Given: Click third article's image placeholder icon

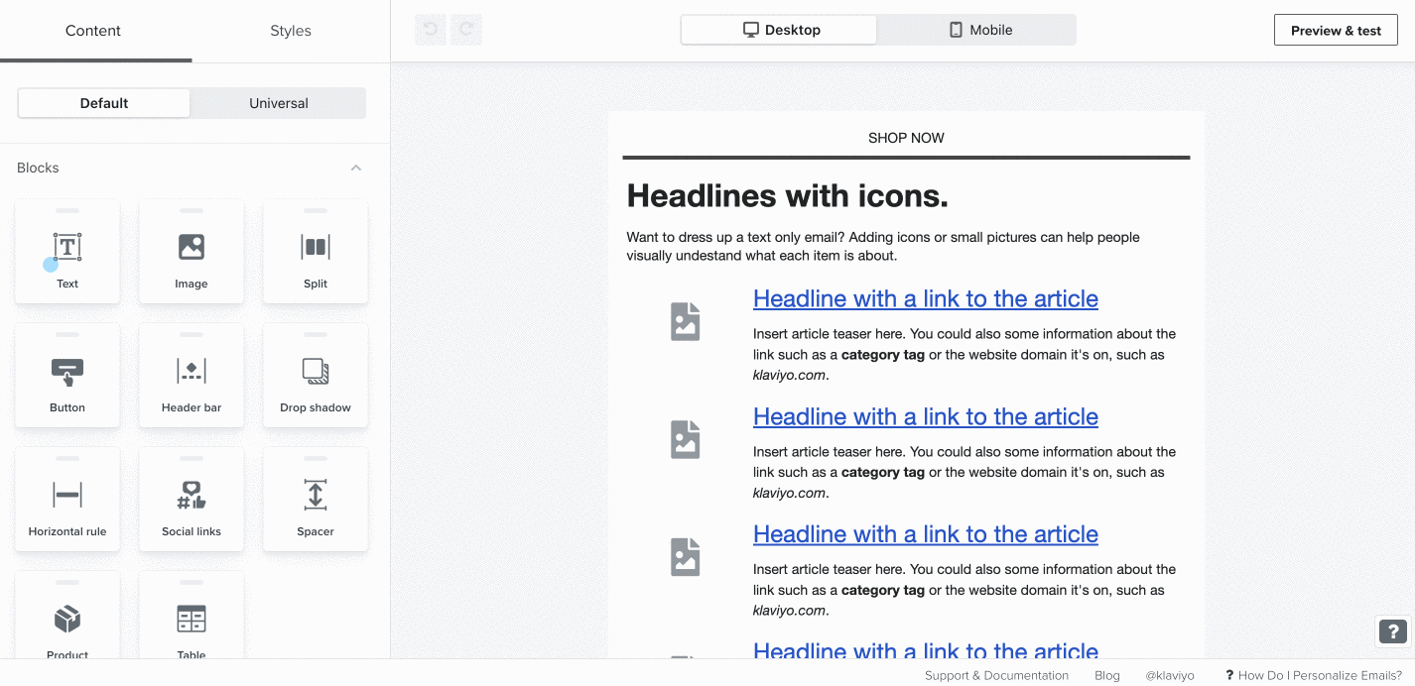Looking at the screenshot, I should pyautogui.click(x=686, y=557).
